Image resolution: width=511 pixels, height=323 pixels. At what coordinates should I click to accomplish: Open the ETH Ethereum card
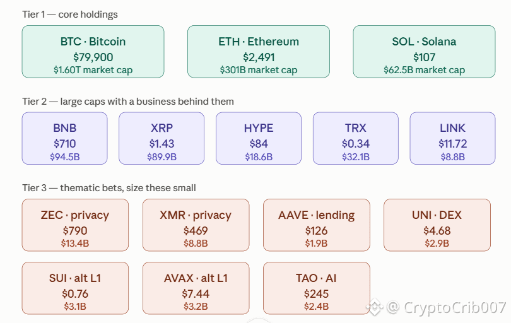click(x=259, y=52)
